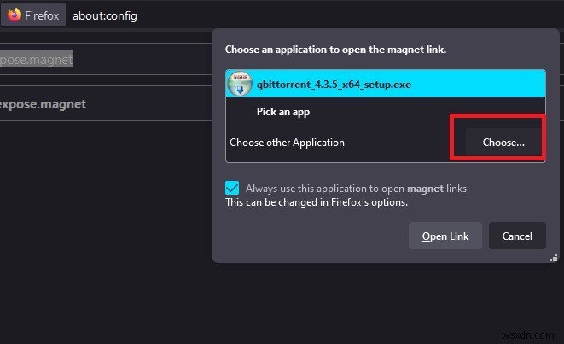564x344 pixels.
Task: Click the 'changed in Firefox's options' note
Action: pyautogui.click(x=316, y=202)
